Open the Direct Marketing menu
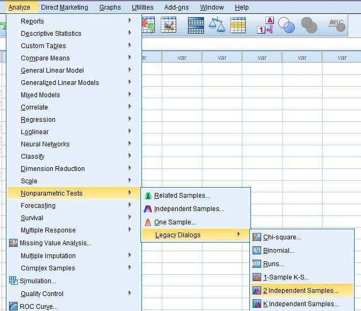Screen dimensions: 361x311 point(65,7)
